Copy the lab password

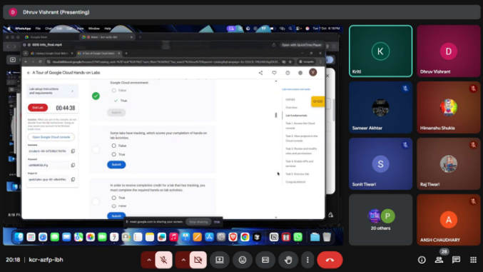(73, 166)
